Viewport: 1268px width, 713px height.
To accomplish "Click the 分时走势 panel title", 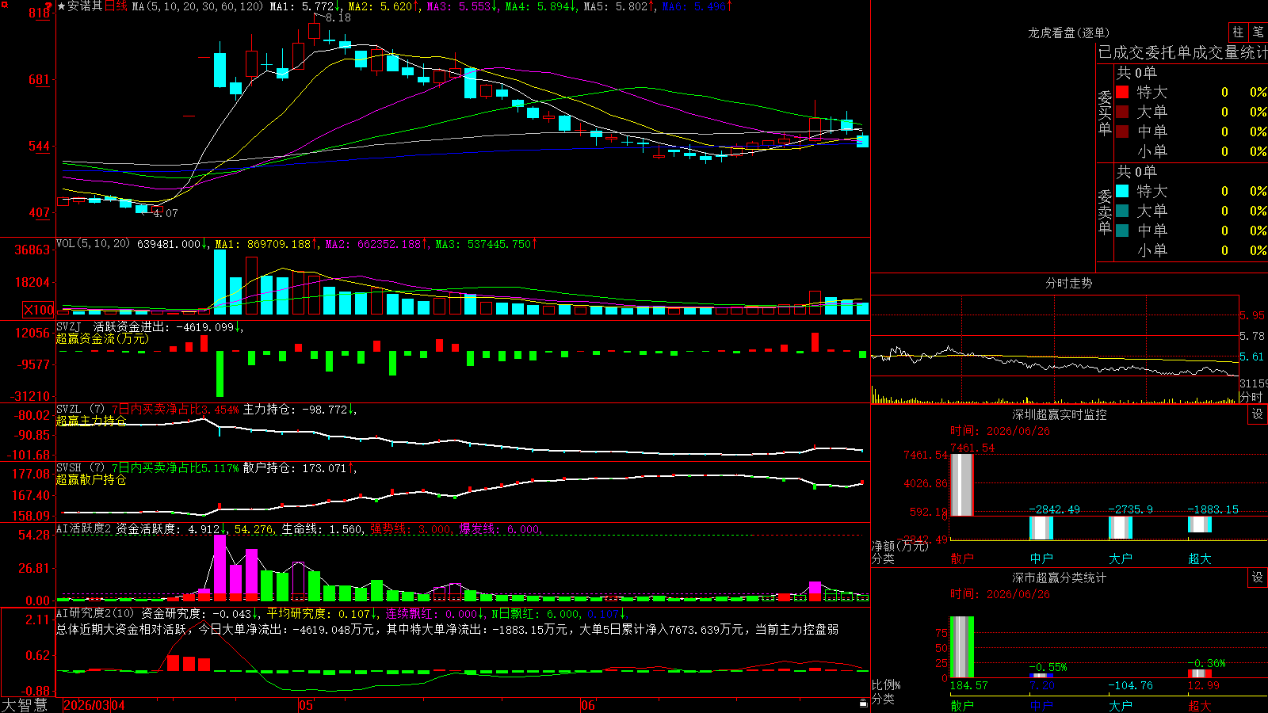I will pos(1068,283).
